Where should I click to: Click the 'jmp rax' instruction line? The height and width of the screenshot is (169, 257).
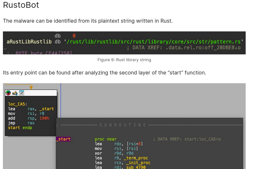(x=21, y=123)
